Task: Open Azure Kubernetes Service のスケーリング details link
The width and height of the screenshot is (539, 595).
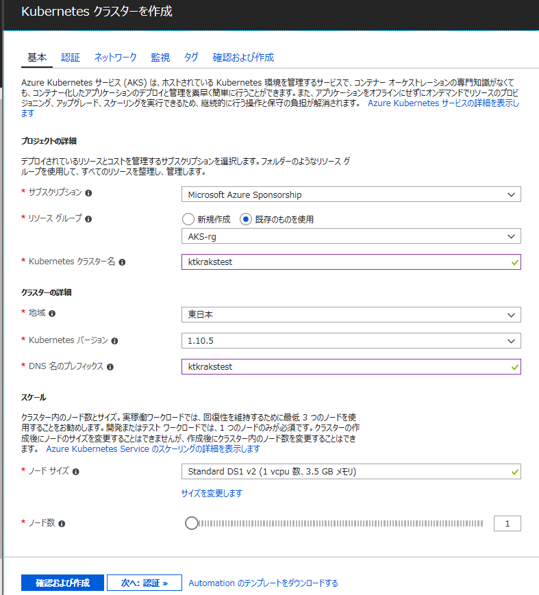Action: [153, 449]
